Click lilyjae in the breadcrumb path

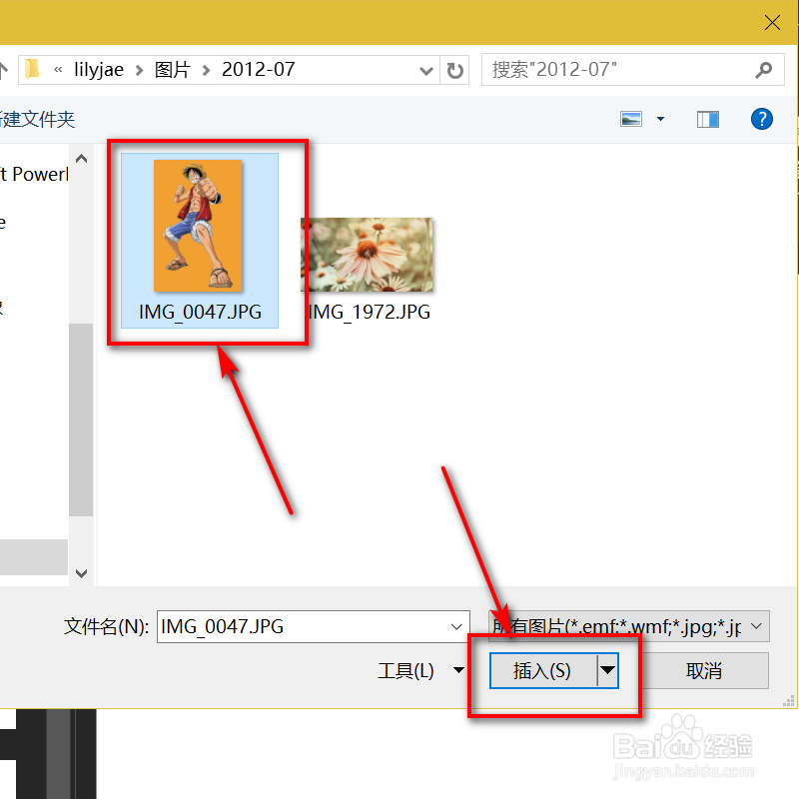[99, 70]
